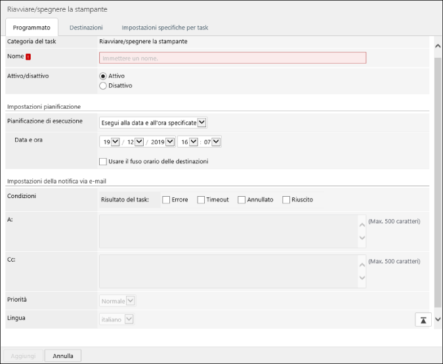Click the Nome text input field
The width and height of the screenshot is (443, 364).
[232, 58]
